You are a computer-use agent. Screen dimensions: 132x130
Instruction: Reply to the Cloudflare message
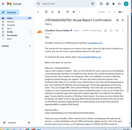click(117, 31)
